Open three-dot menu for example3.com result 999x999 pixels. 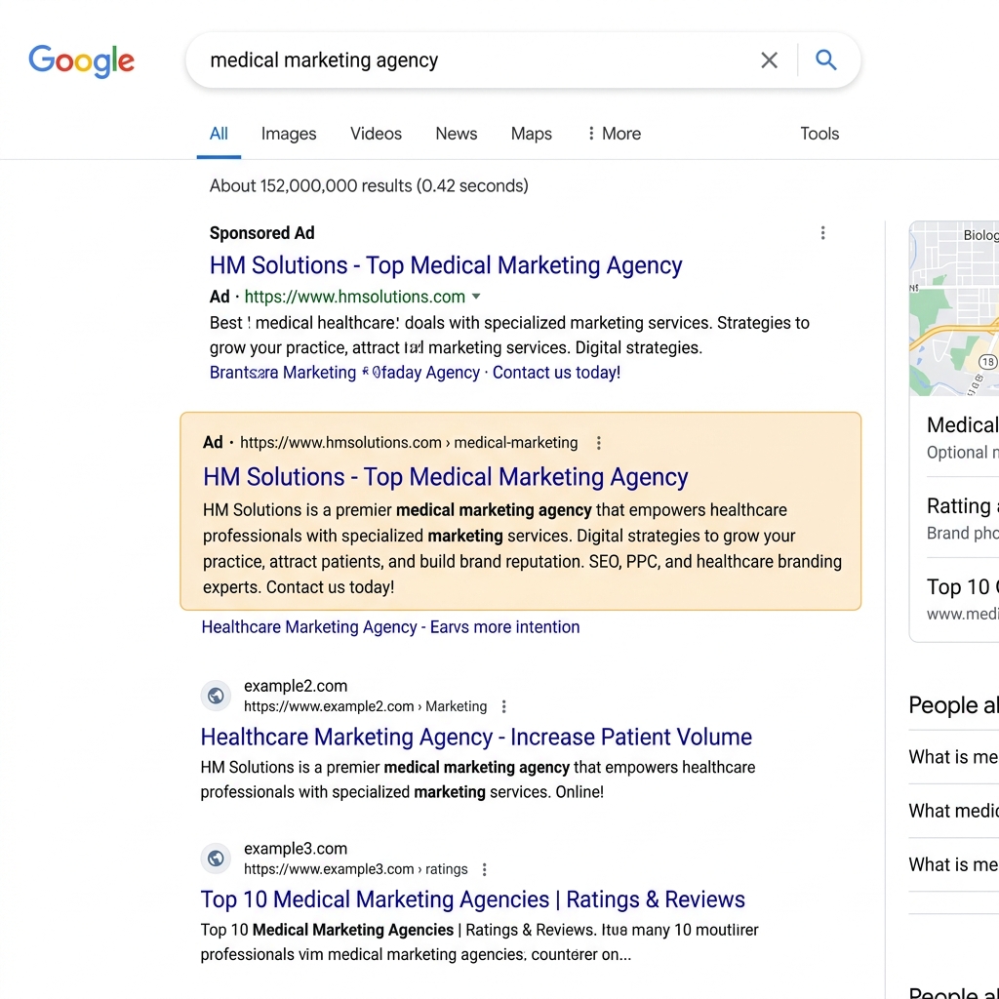pos(484,869)
